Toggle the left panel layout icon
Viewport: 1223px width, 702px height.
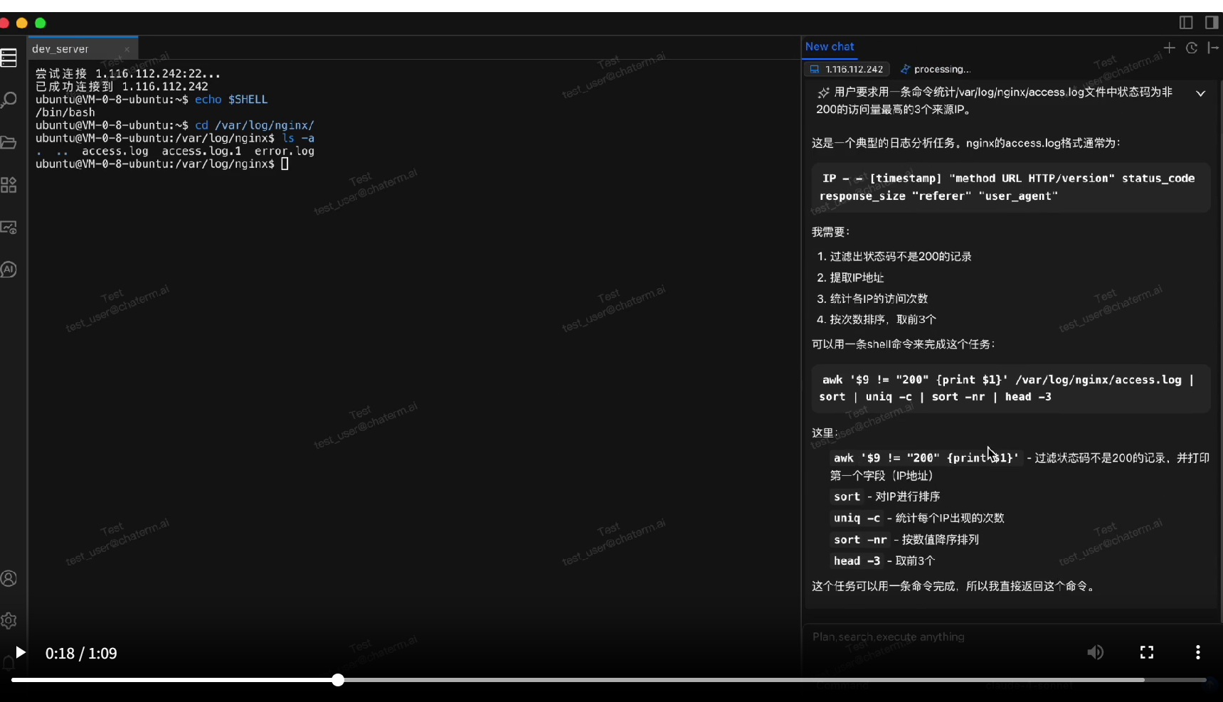(1186, 23)
